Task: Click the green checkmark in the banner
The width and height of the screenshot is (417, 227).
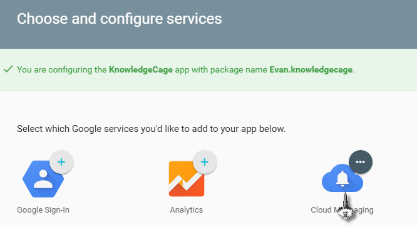Action: 8,69
